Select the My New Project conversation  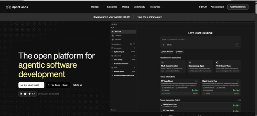123,52
